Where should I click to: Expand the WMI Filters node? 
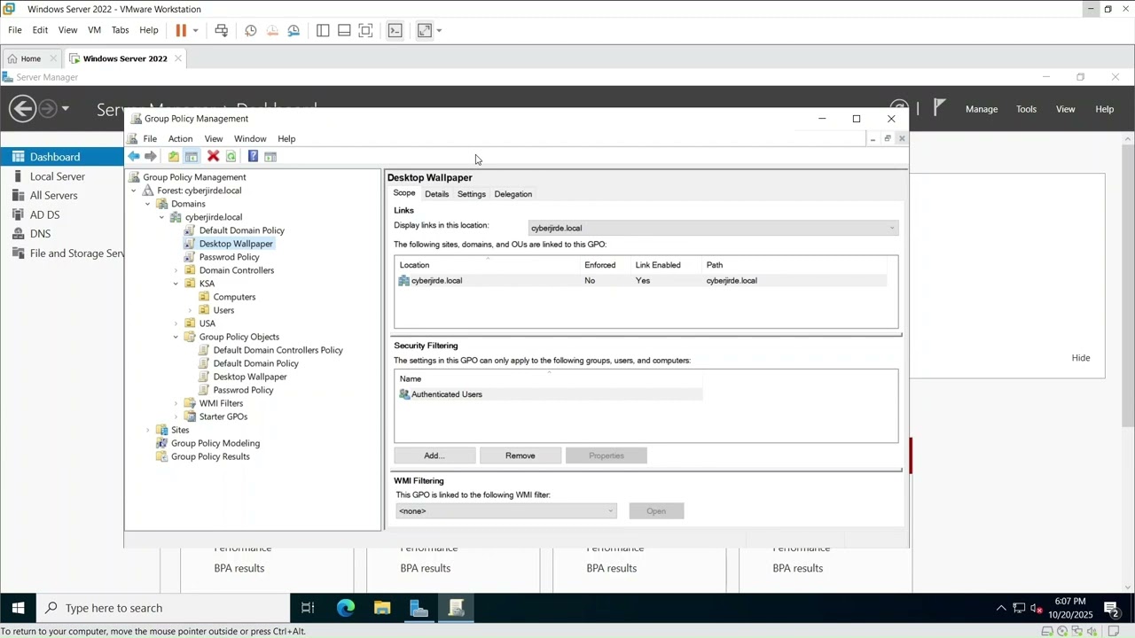click(x=176, y=403)
